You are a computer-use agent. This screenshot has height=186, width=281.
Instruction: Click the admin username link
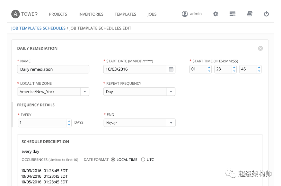click(196, 14)
